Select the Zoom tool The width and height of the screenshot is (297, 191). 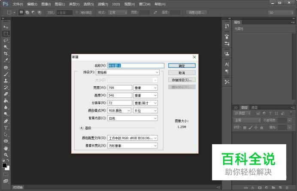(x=6, y=155)
